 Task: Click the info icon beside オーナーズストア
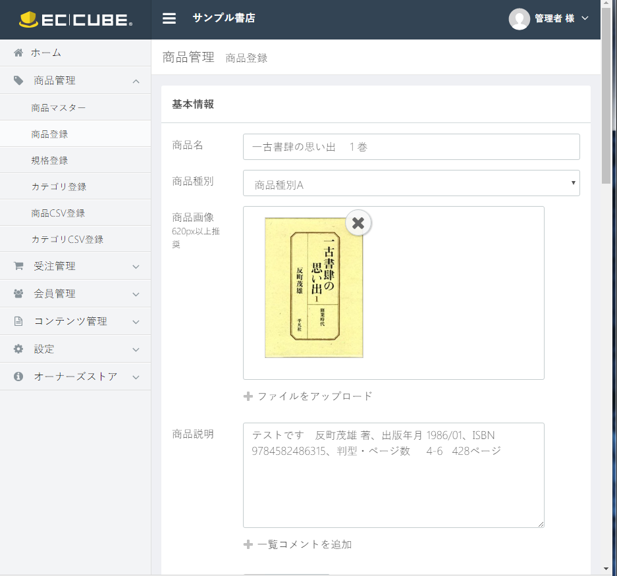point(18,376)
